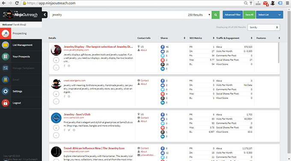
Task: Focus the jewelry search field
Action: pyautogui.click(x=117, y=15)
